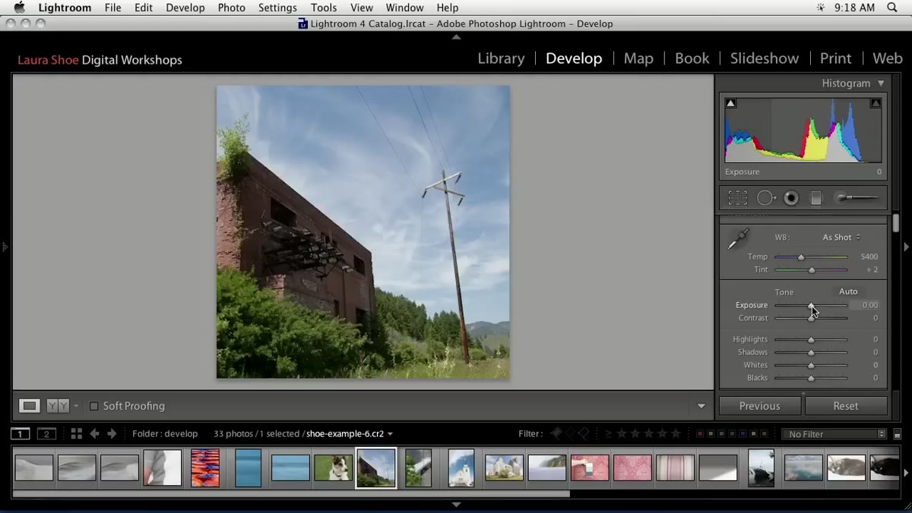Click the Before/After YY view icon
The height and width of the screenshot is (513, 912).
pos(58,406)
